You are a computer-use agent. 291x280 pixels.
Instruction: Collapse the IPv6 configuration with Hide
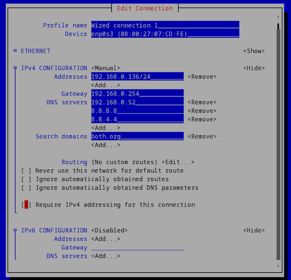pyautogui.click(x=254, y=231)
